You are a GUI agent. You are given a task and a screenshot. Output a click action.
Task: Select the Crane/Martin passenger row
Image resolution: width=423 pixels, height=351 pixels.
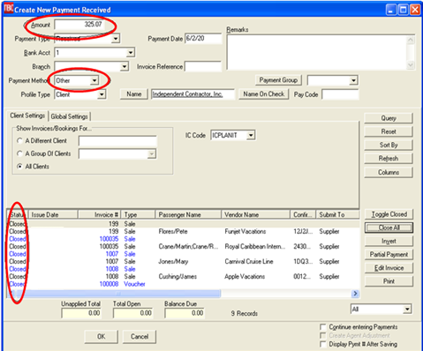[183, 247]
